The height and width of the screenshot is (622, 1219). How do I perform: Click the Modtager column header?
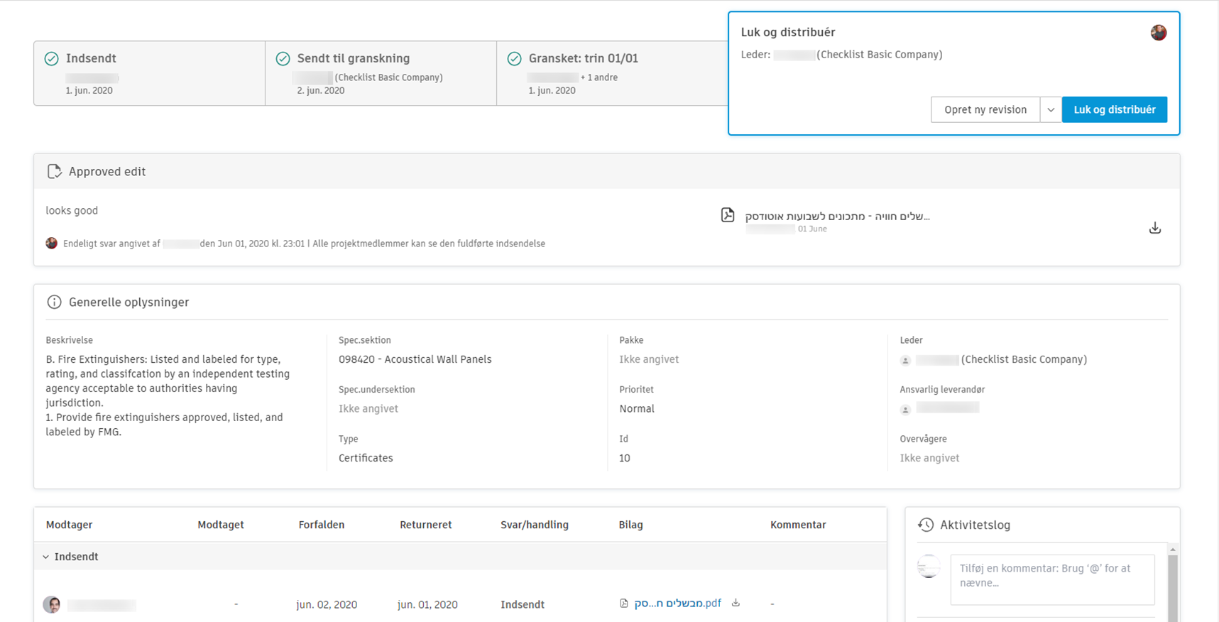[x=70, y=525]
